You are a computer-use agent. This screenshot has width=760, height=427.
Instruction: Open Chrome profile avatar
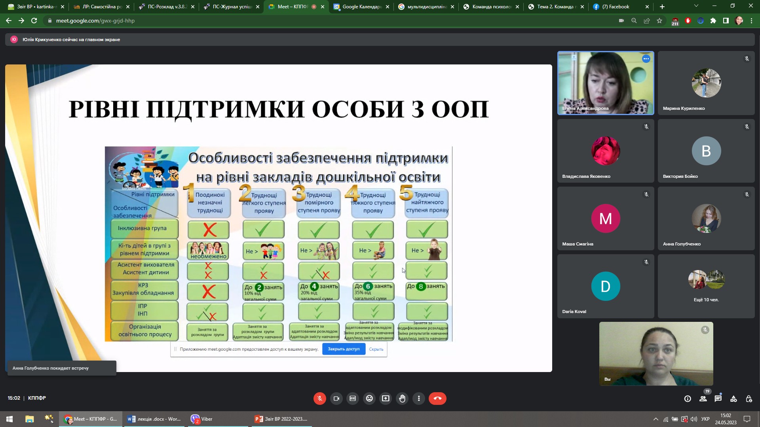point(739,21)
